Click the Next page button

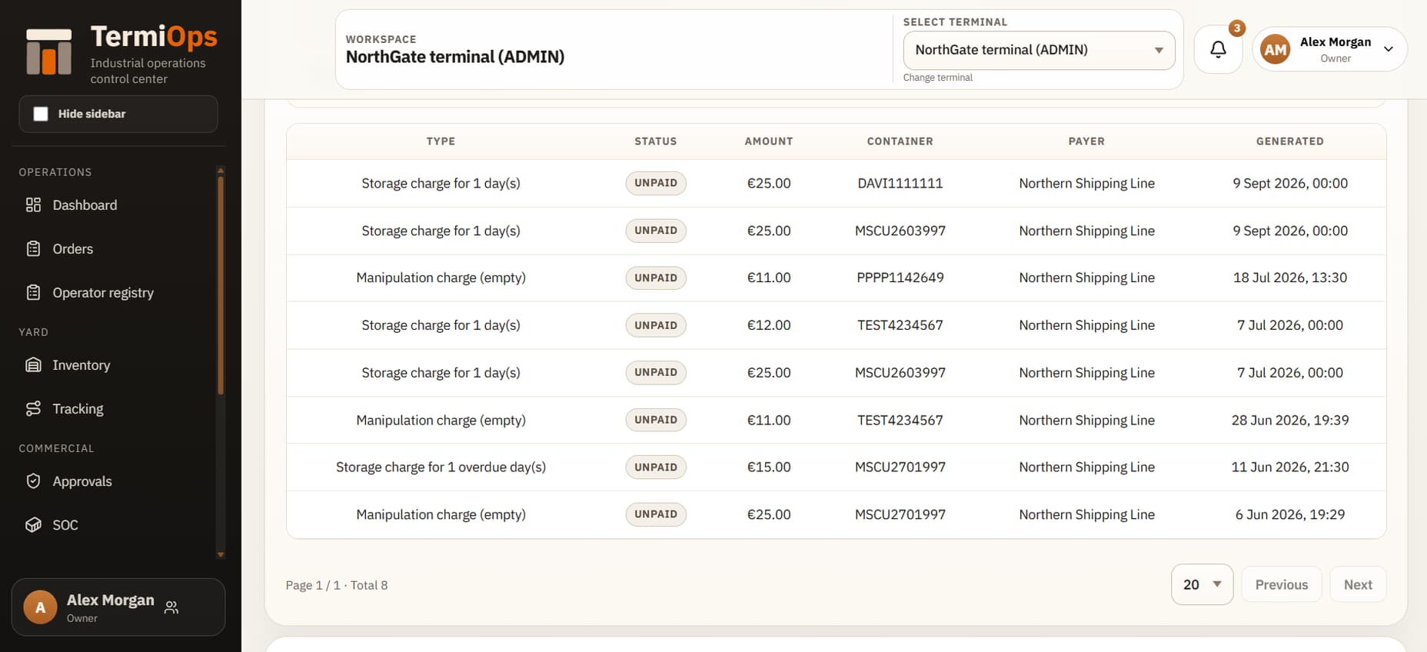(1358, 584)
